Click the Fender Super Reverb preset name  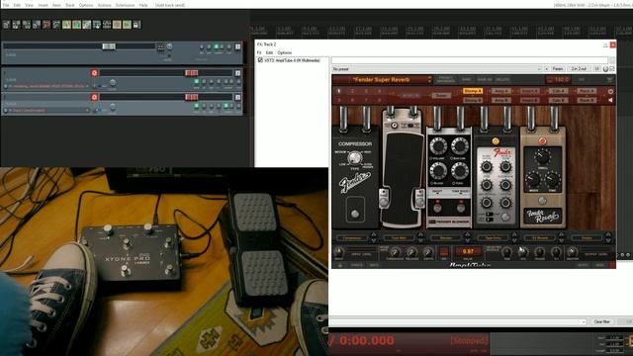point(381,79)
